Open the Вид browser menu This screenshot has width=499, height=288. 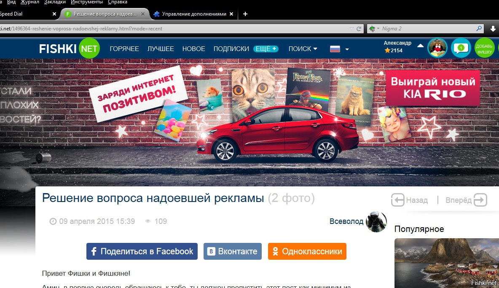coord(11,2)
